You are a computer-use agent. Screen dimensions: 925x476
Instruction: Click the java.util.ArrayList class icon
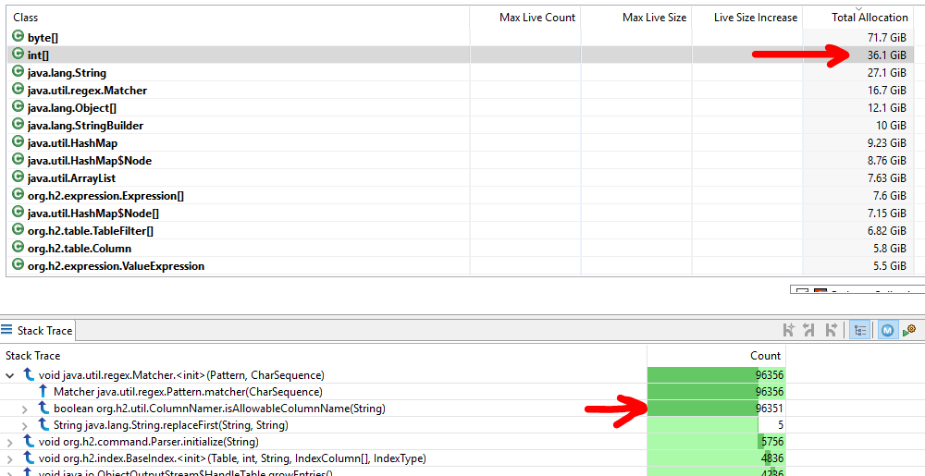pos(18,177)
